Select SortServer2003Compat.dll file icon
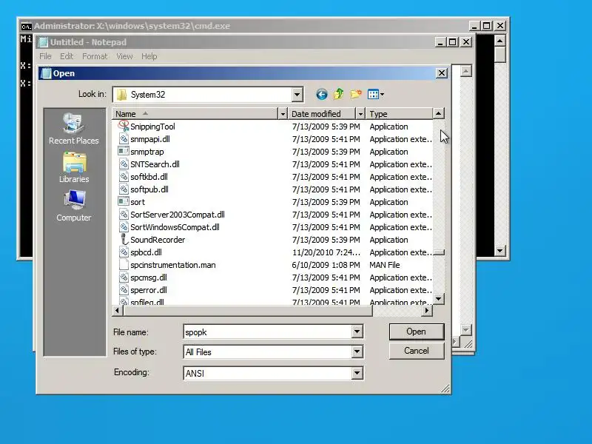The image size is (592, 444). 124,215
